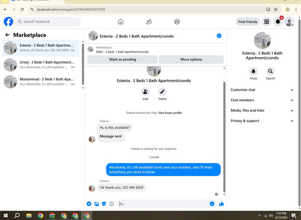This screenshot has width=301, height=220.
Task: Open the Home feed icon
Action: tap(120, 22)
